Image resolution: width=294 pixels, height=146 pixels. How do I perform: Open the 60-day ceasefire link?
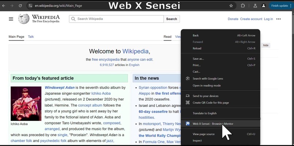click(x=153, y=111)
